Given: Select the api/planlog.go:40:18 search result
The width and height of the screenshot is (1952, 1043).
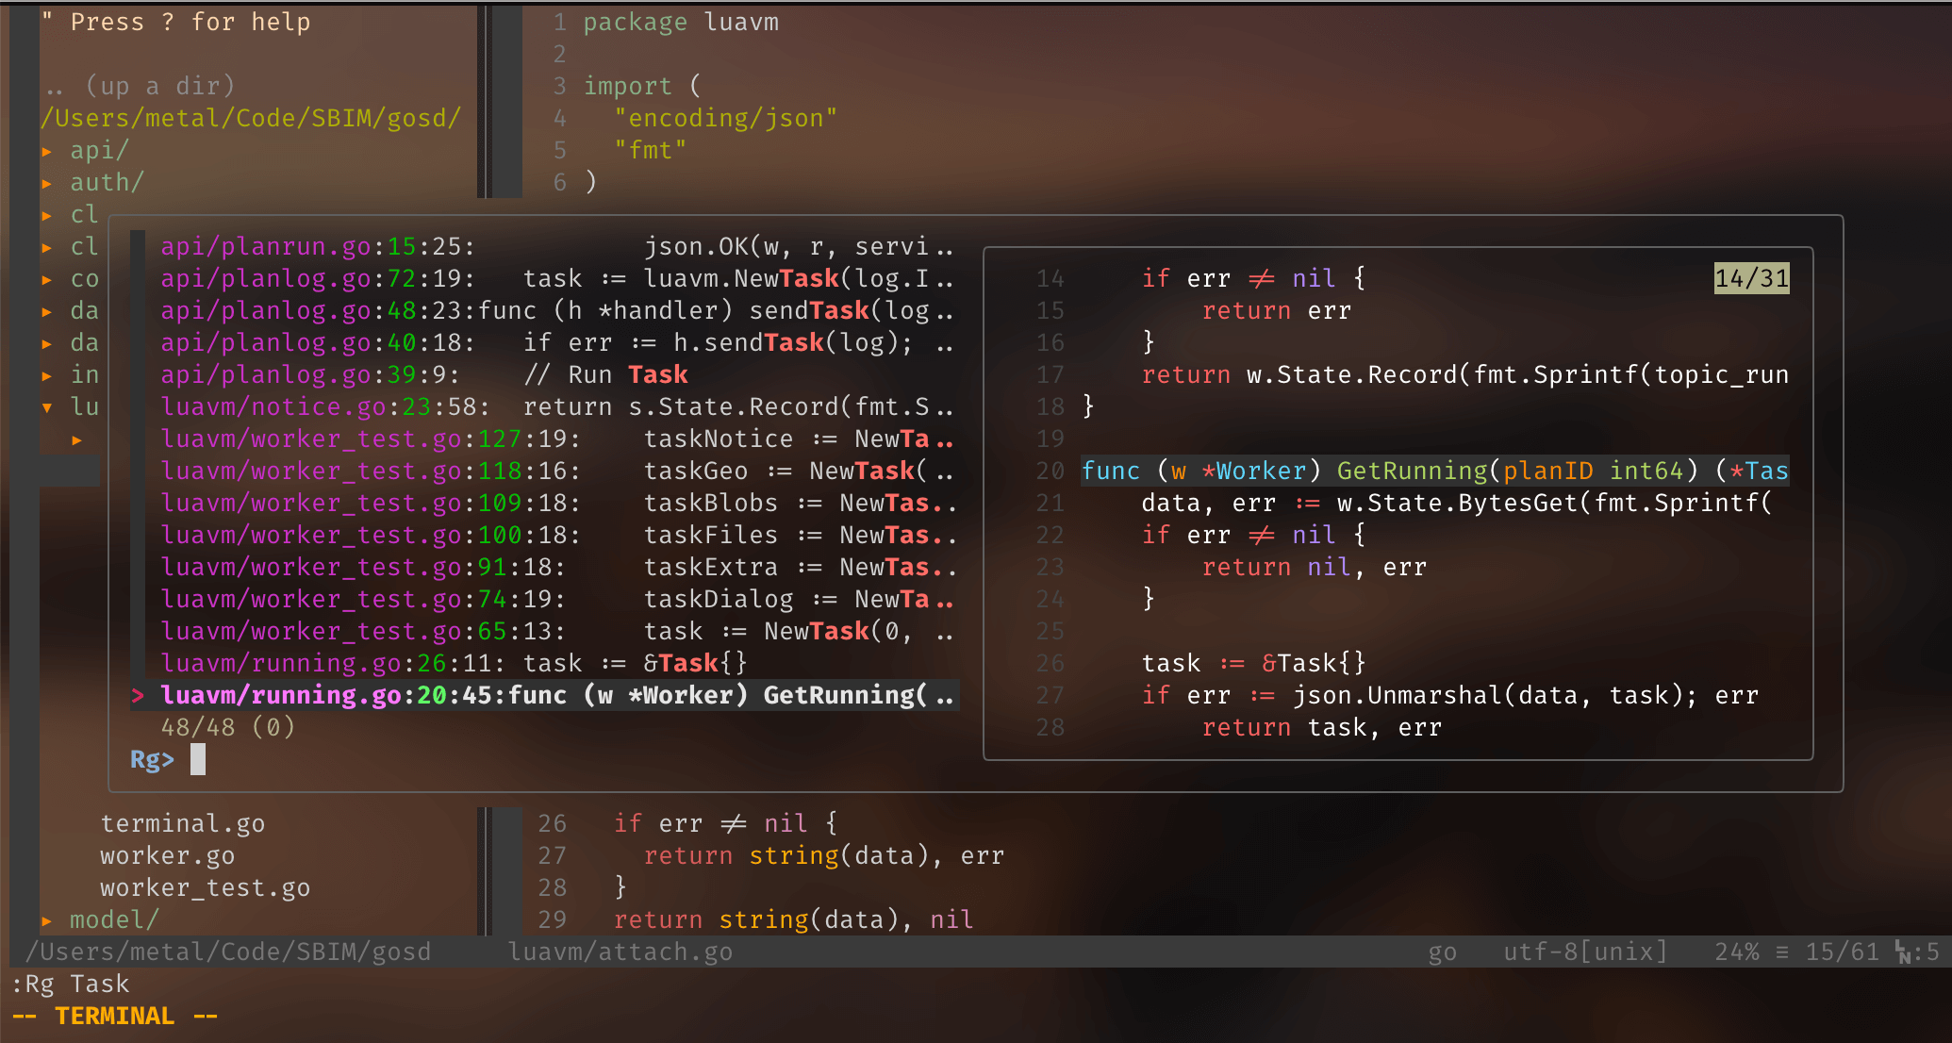Looking at the screenshot, I should pos(556,343).
